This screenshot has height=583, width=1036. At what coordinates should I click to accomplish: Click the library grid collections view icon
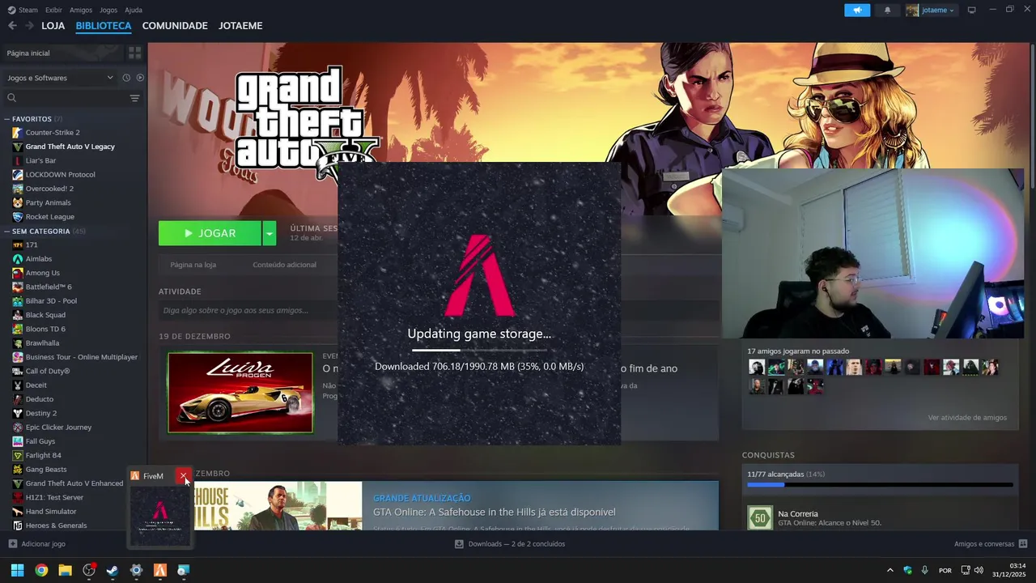134,53
